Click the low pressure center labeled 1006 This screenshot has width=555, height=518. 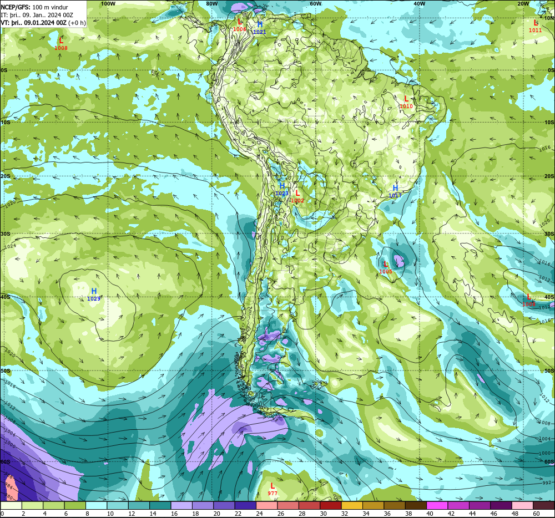(240, 25)
